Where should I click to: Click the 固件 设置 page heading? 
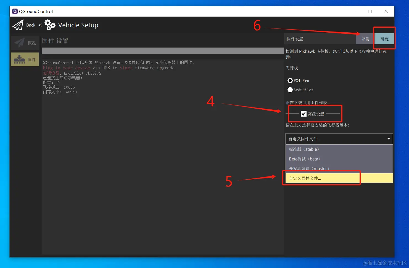tap(55, 41)
